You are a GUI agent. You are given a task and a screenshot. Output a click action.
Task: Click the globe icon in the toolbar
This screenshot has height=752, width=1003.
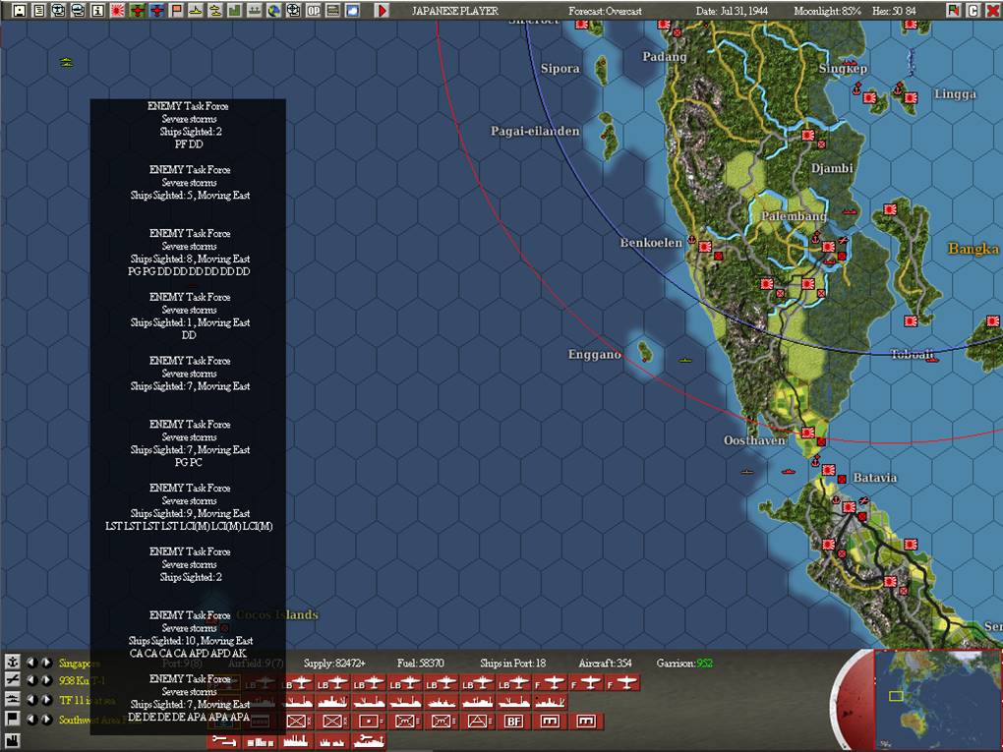tap(273, 10)
